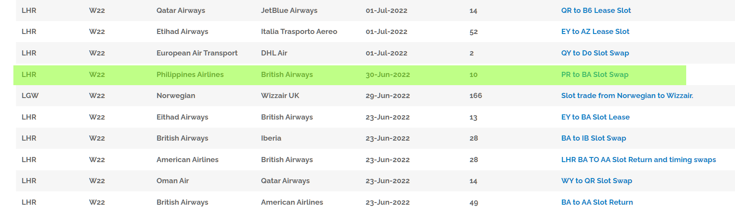735x212 pixels.
Task: Open the BA to AA Slot Return link
Action: point(597,202)
